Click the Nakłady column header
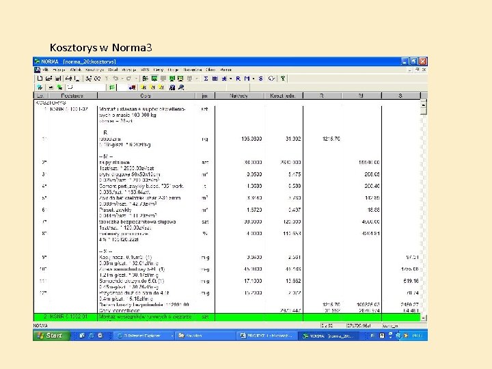This screenshot has height=369, width=492. pyautogui.click(x=239, y=96)
